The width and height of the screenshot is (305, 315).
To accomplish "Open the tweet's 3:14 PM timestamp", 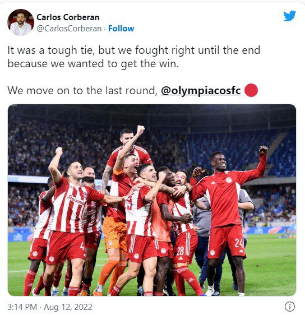I will tap(22, 307).
